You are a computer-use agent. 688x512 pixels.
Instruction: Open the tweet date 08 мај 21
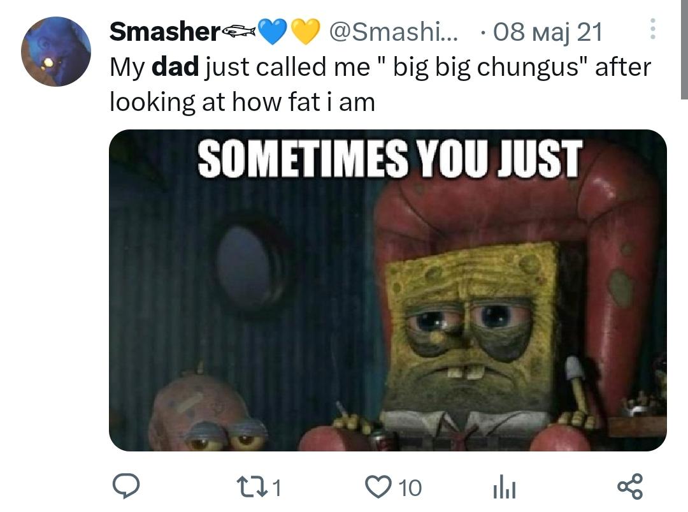(548, 33)
